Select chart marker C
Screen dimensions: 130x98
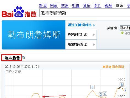point(105,94)
